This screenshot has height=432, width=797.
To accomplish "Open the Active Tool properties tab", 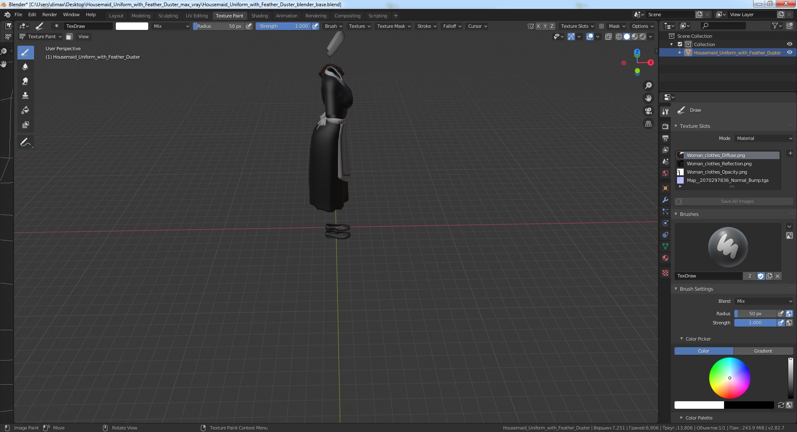I will tap(665, 111).
